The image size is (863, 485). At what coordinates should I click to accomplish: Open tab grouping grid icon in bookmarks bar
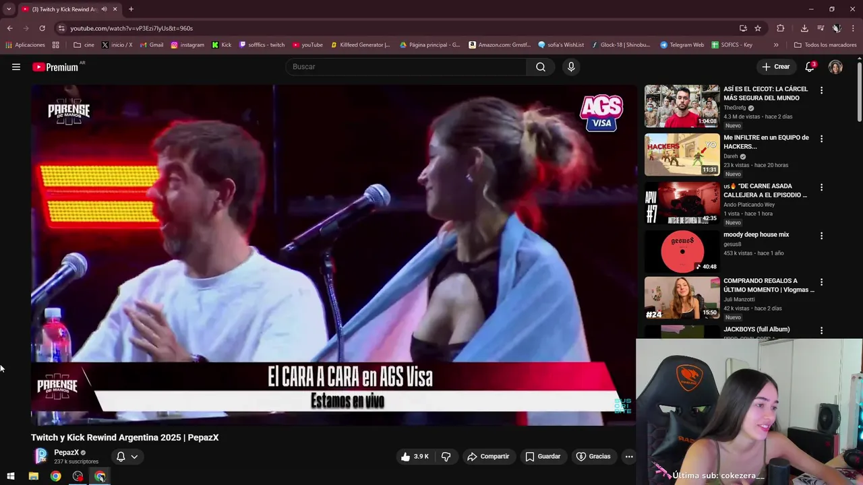[x=56, y=45]
